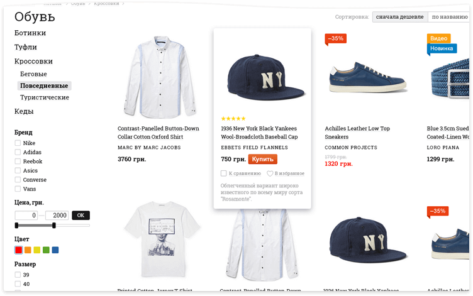The image size is (473, 296).
Task: Sort by сначала дешевле
Action: tap(400, 17)
